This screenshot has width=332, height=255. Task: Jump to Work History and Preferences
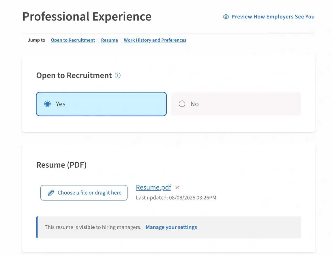[x=155, y=40]
